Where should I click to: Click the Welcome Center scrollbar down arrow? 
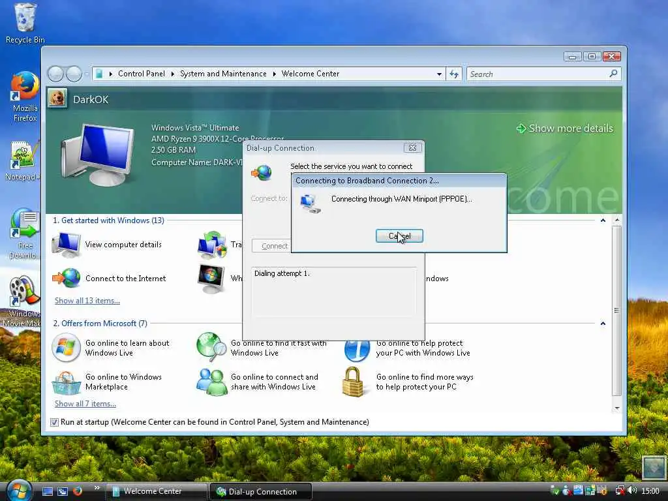(x=616, y=408)
